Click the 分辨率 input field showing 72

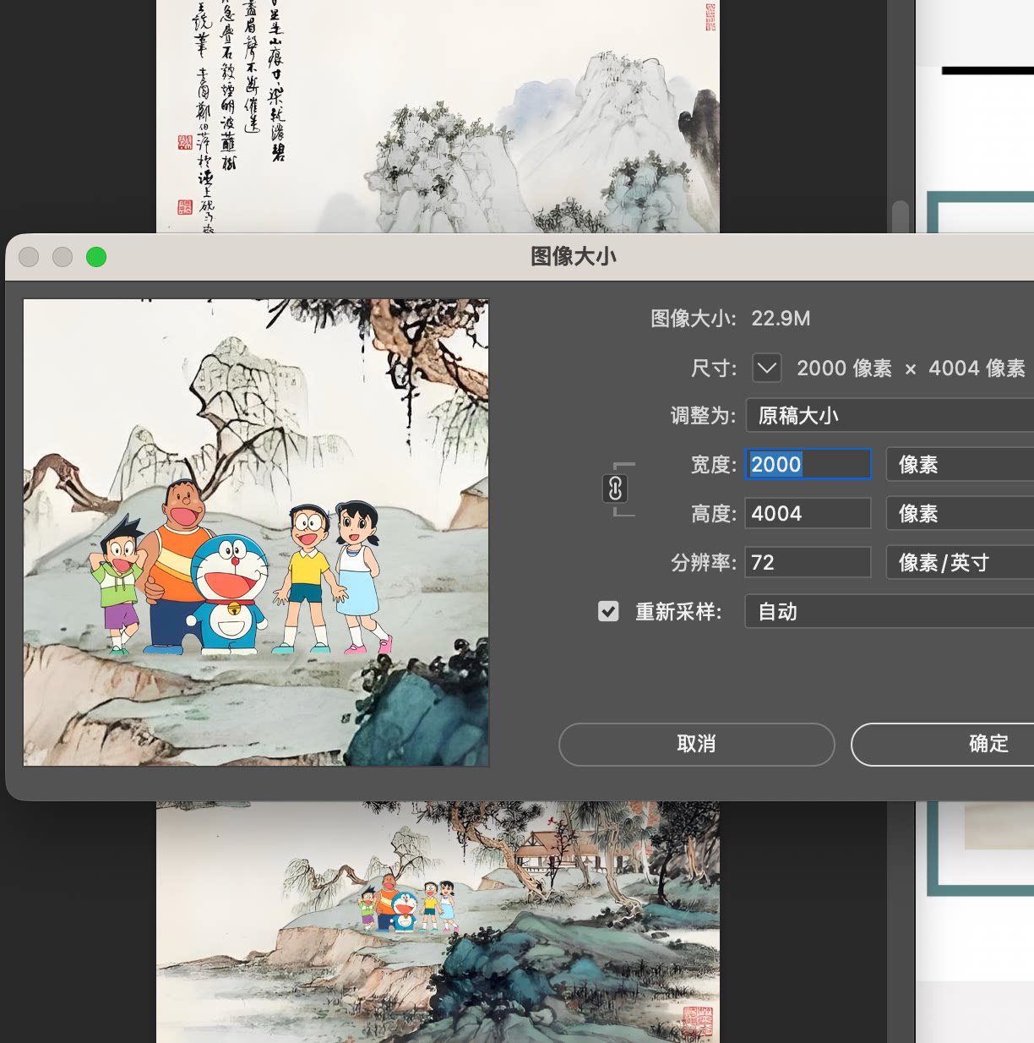coord(808,562)
